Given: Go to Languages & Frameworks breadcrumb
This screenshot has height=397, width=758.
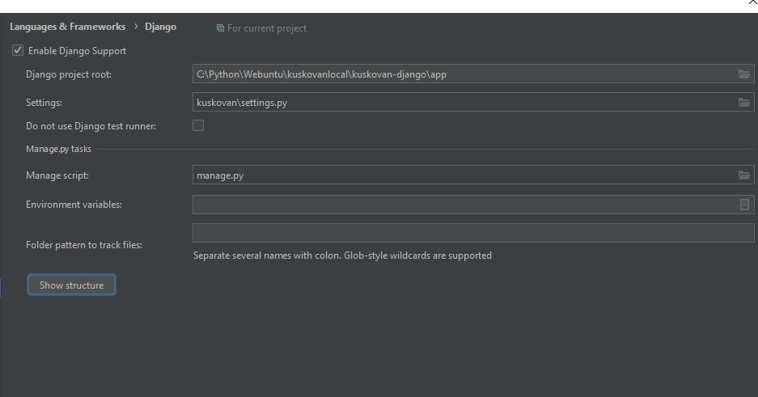Looking at the screenshot, I should point(68,27).
